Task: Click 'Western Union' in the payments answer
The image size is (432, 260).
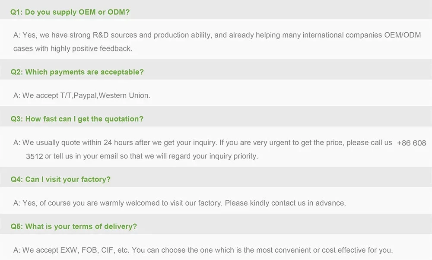Action: 124,95
